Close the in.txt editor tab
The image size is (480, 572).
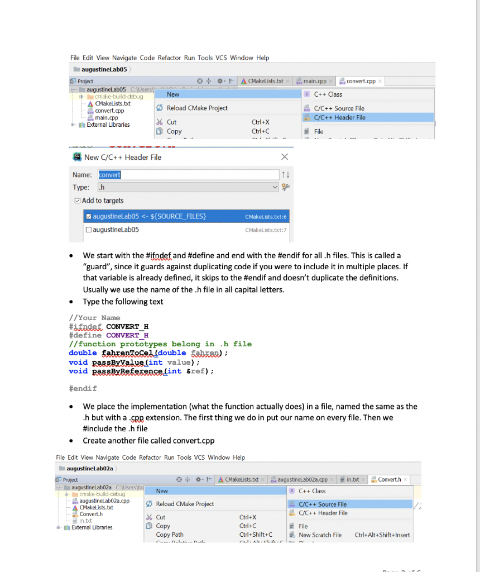click(363, 479)
